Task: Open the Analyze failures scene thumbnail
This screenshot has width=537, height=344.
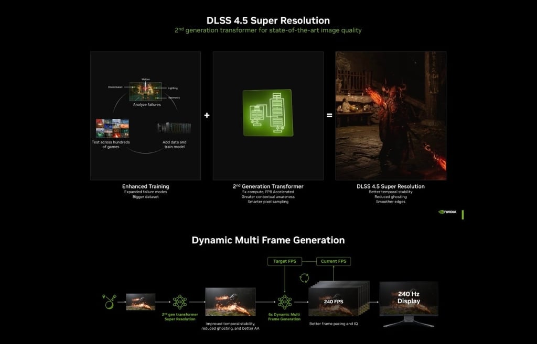Action: 146,91
